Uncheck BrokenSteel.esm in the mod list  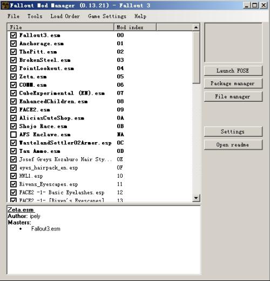(13, 60)
